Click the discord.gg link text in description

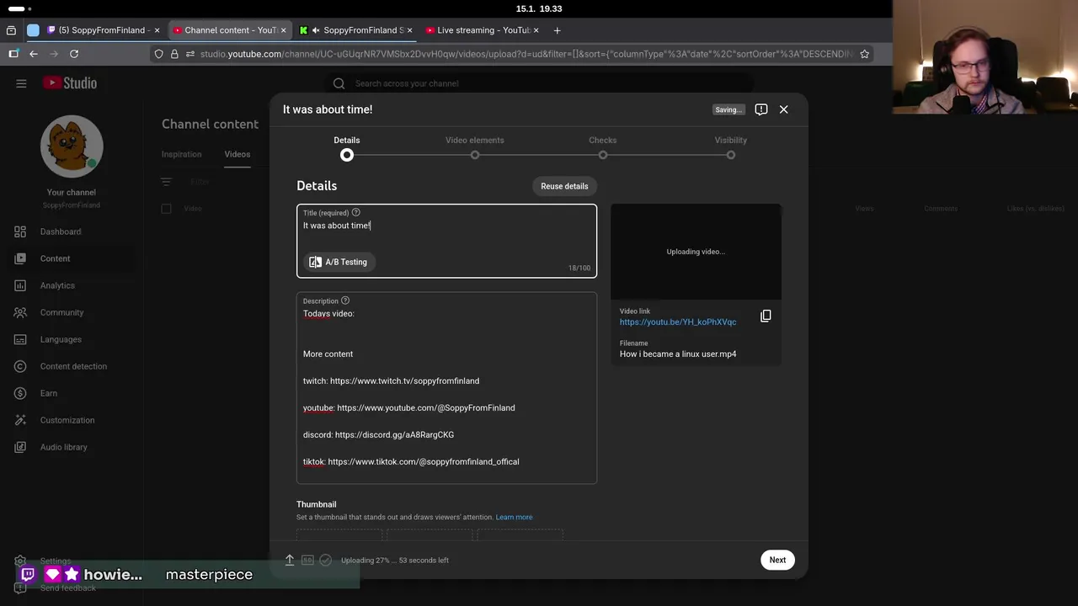click(x=394, y=435)
